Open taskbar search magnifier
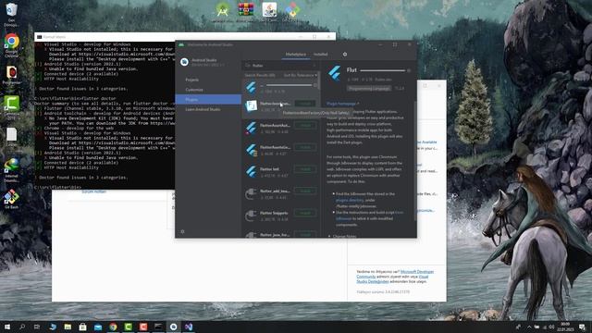The image size is (592, 333). pos(22,327)
